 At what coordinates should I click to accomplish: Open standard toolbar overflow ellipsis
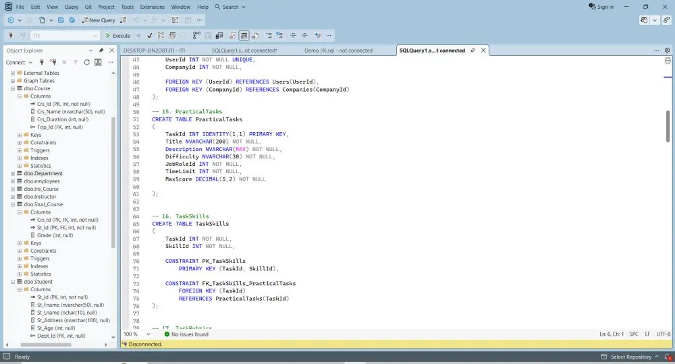[199, 20]
